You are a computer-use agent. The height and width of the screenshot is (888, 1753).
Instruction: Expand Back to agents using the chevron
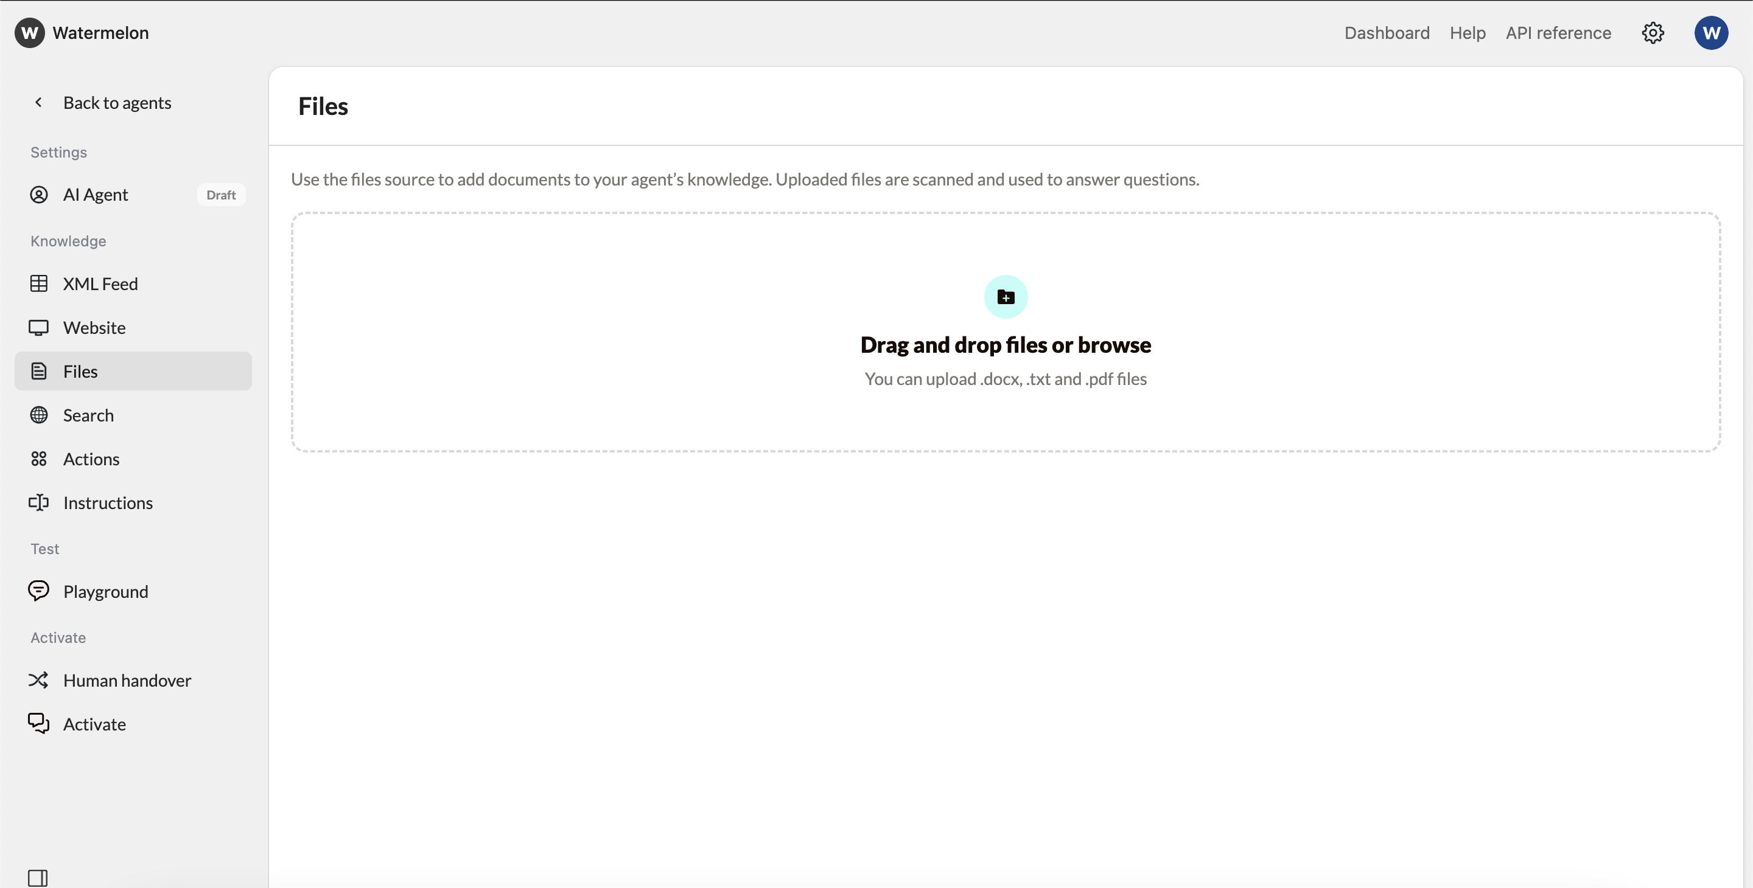tap(39, 102)
